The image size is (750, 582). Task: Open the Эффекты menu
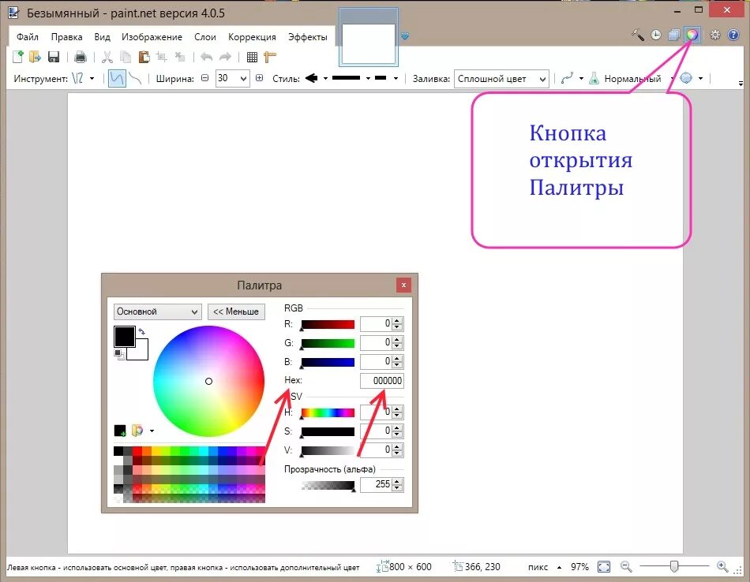[x=308, y=37]
